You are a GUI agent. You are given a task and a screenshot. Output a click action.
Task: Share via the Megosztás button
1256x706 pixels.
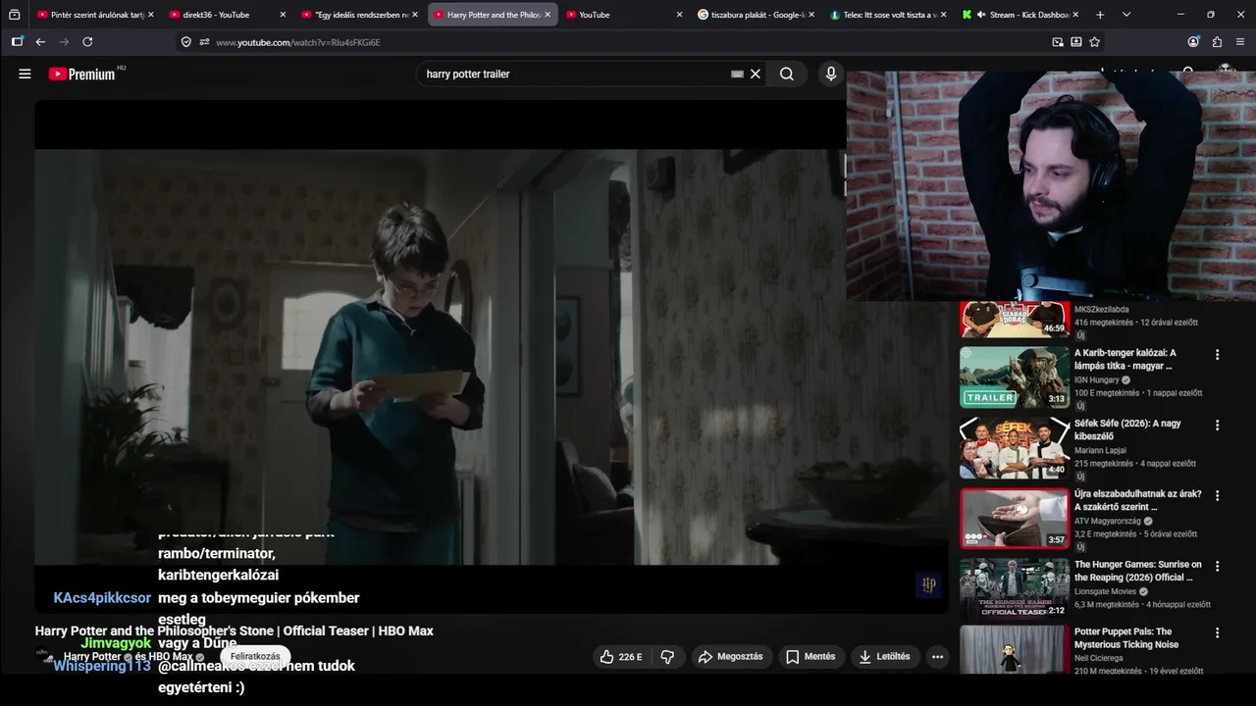[x=731, y=657]
